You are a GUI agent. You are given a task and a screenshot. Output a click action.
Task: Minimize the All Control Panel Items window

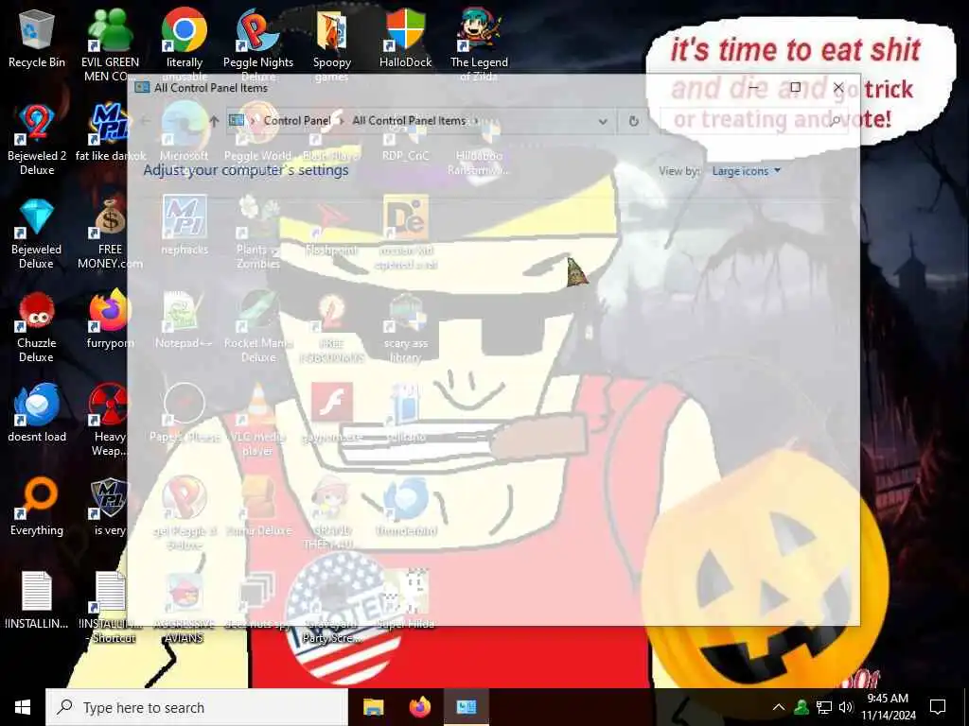click(x=753, y=87)
